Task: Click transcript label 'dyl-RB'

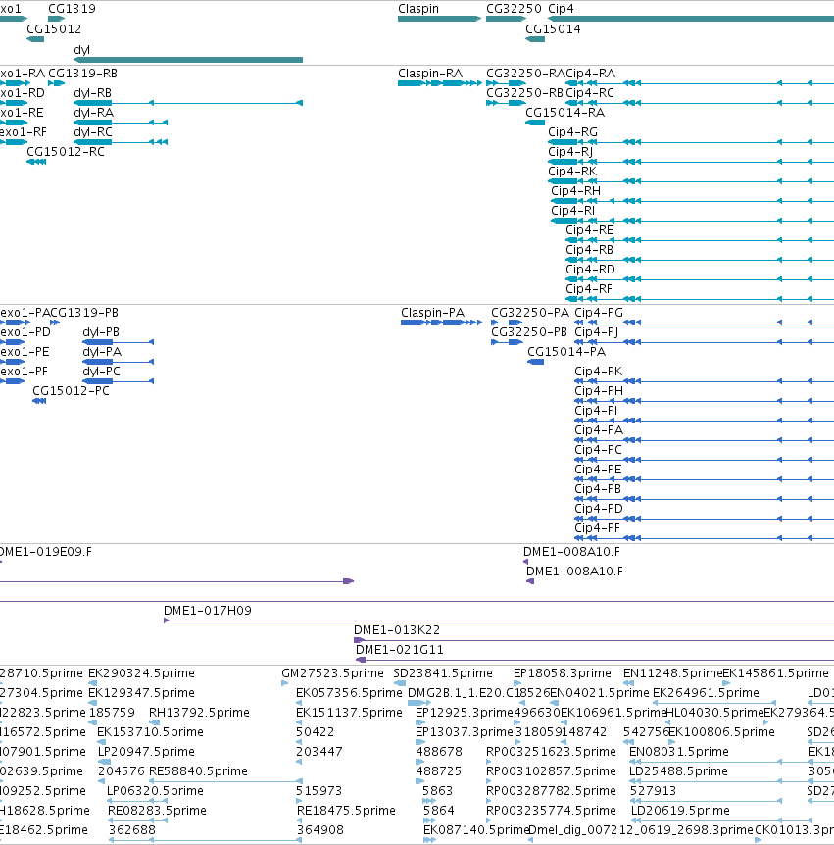Action: (x=93, y=93)
